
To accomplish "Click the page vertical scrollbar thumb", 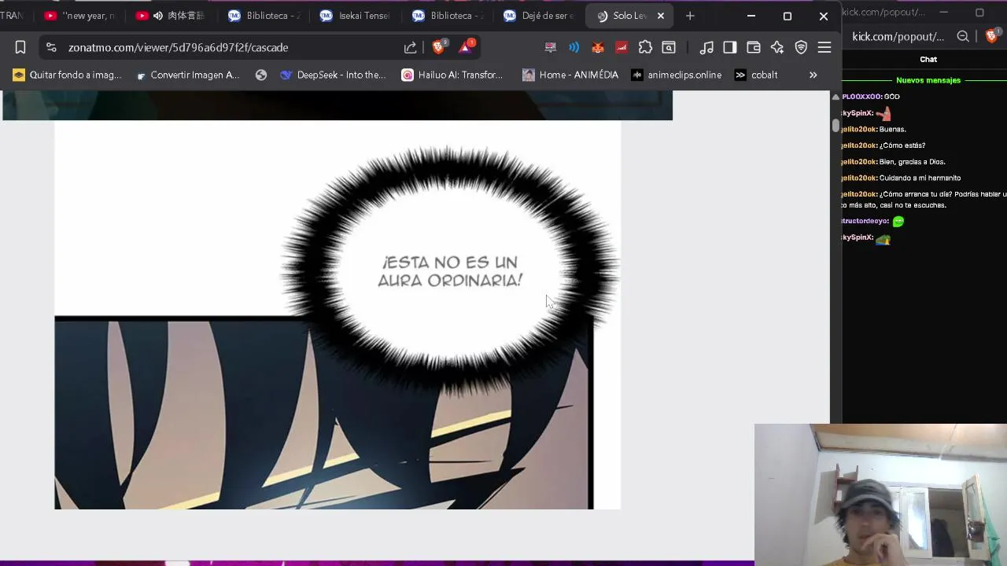I will click(835, 125).
